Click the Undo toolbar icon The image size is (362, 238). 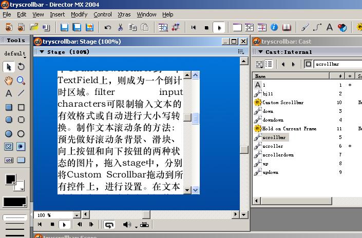[107, 28]
